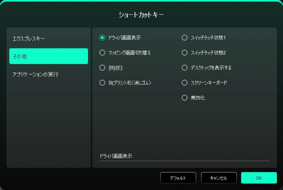283x190 pixels.
Task: Click the ショートカットキー dialog title
Action: [x=141, y=15]
